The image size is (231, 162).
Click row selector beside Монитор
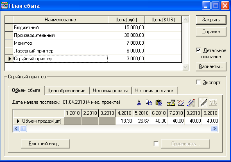(9, 43)
